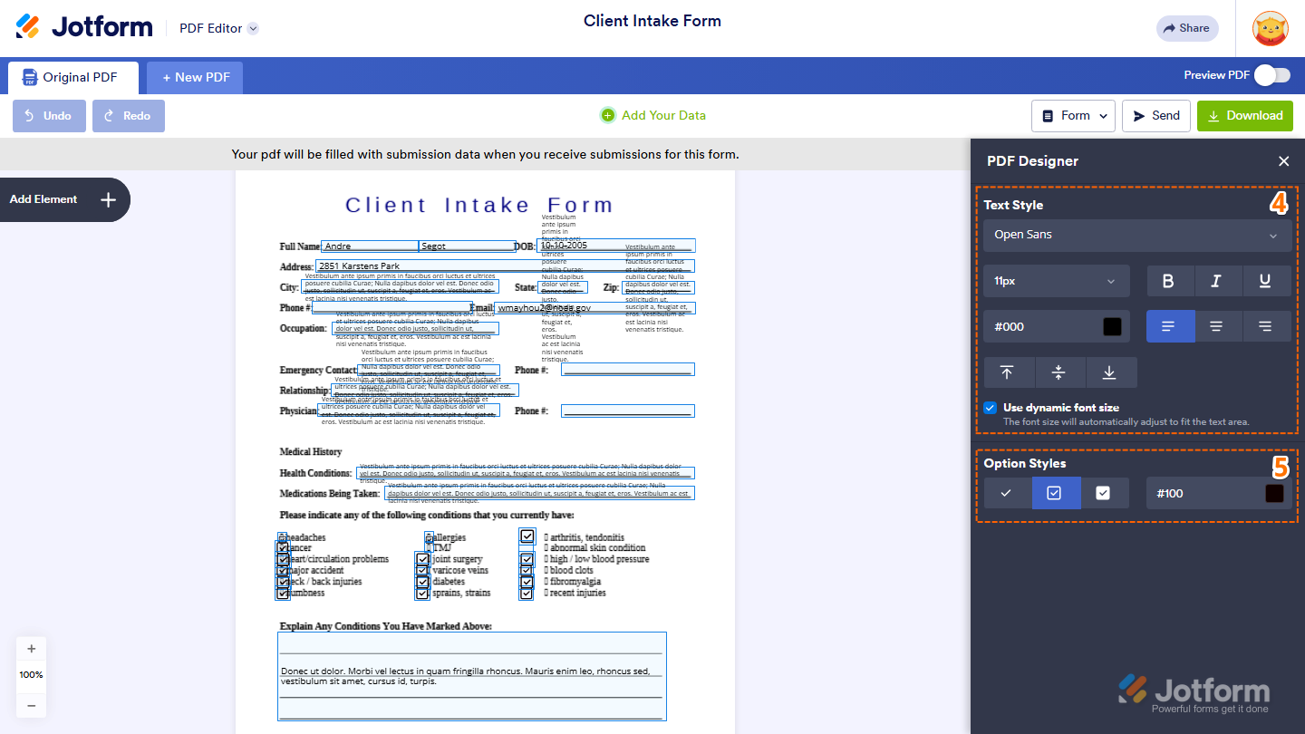Select the Segot last name field
Image resolution: width=1305 pixels, height=734 pixels.
point(467,246)
